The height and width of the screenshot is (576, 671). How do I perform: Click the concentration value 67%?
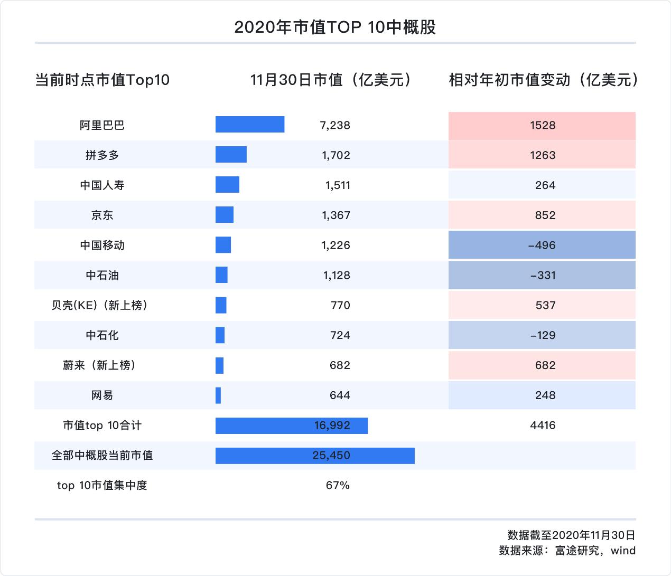[x=338, y=485]
